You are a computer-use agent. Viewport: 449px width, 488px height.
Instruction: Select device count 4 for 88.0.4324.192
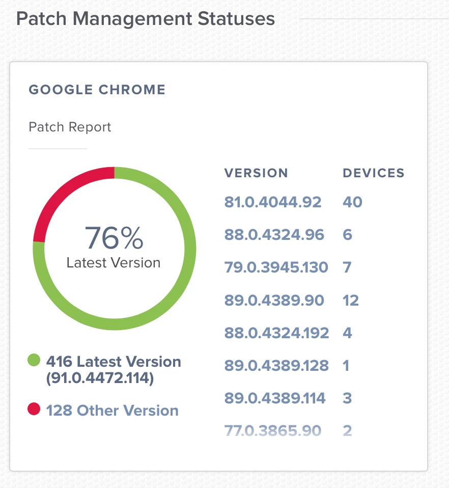[x=347, y=333]
